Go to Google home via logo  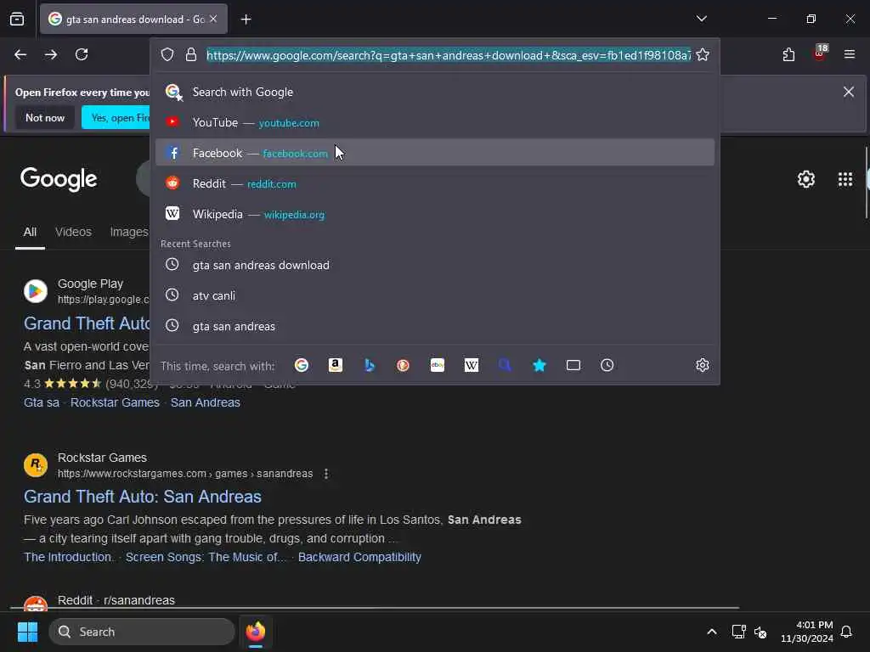click(59, 179)
